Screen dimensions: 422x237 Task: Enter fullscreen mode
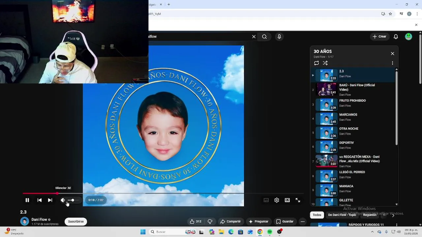pyautogui.click(x=298, y=200)
